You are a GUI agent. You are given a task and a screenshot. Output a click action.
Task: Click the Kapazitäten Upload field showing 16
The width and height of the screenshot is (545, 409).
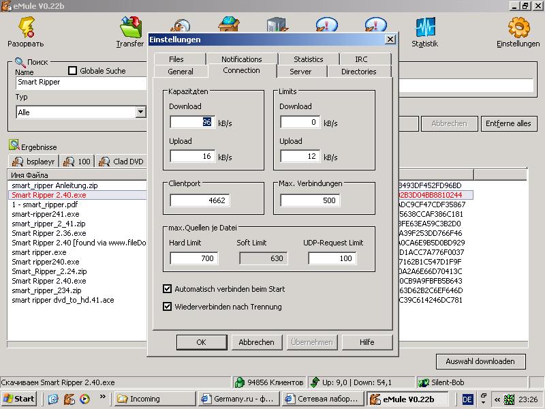(193, 156)
